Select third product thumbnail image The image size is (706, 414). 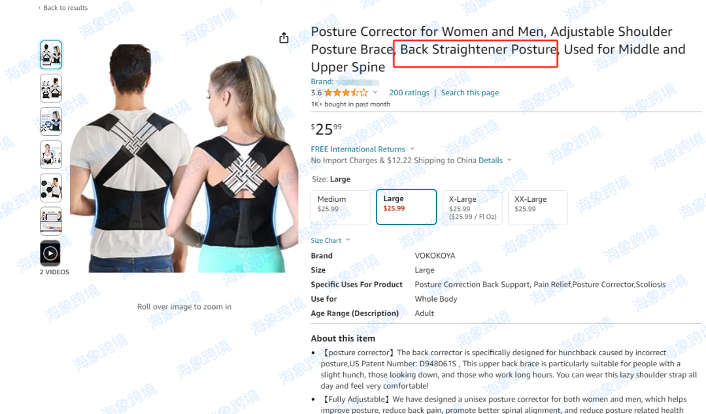click(51, 121)
